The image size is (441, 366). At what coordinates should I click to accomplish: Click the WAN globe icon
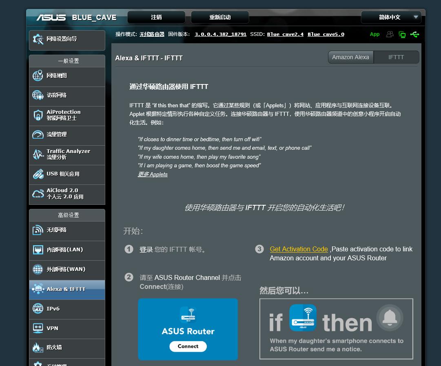[x=38, y=269]
